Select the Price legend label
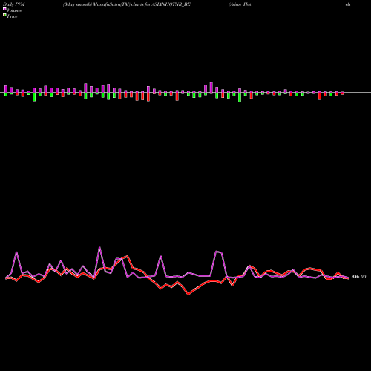The width and height of the screenshot is (371, 371). (x=12, y=16)
